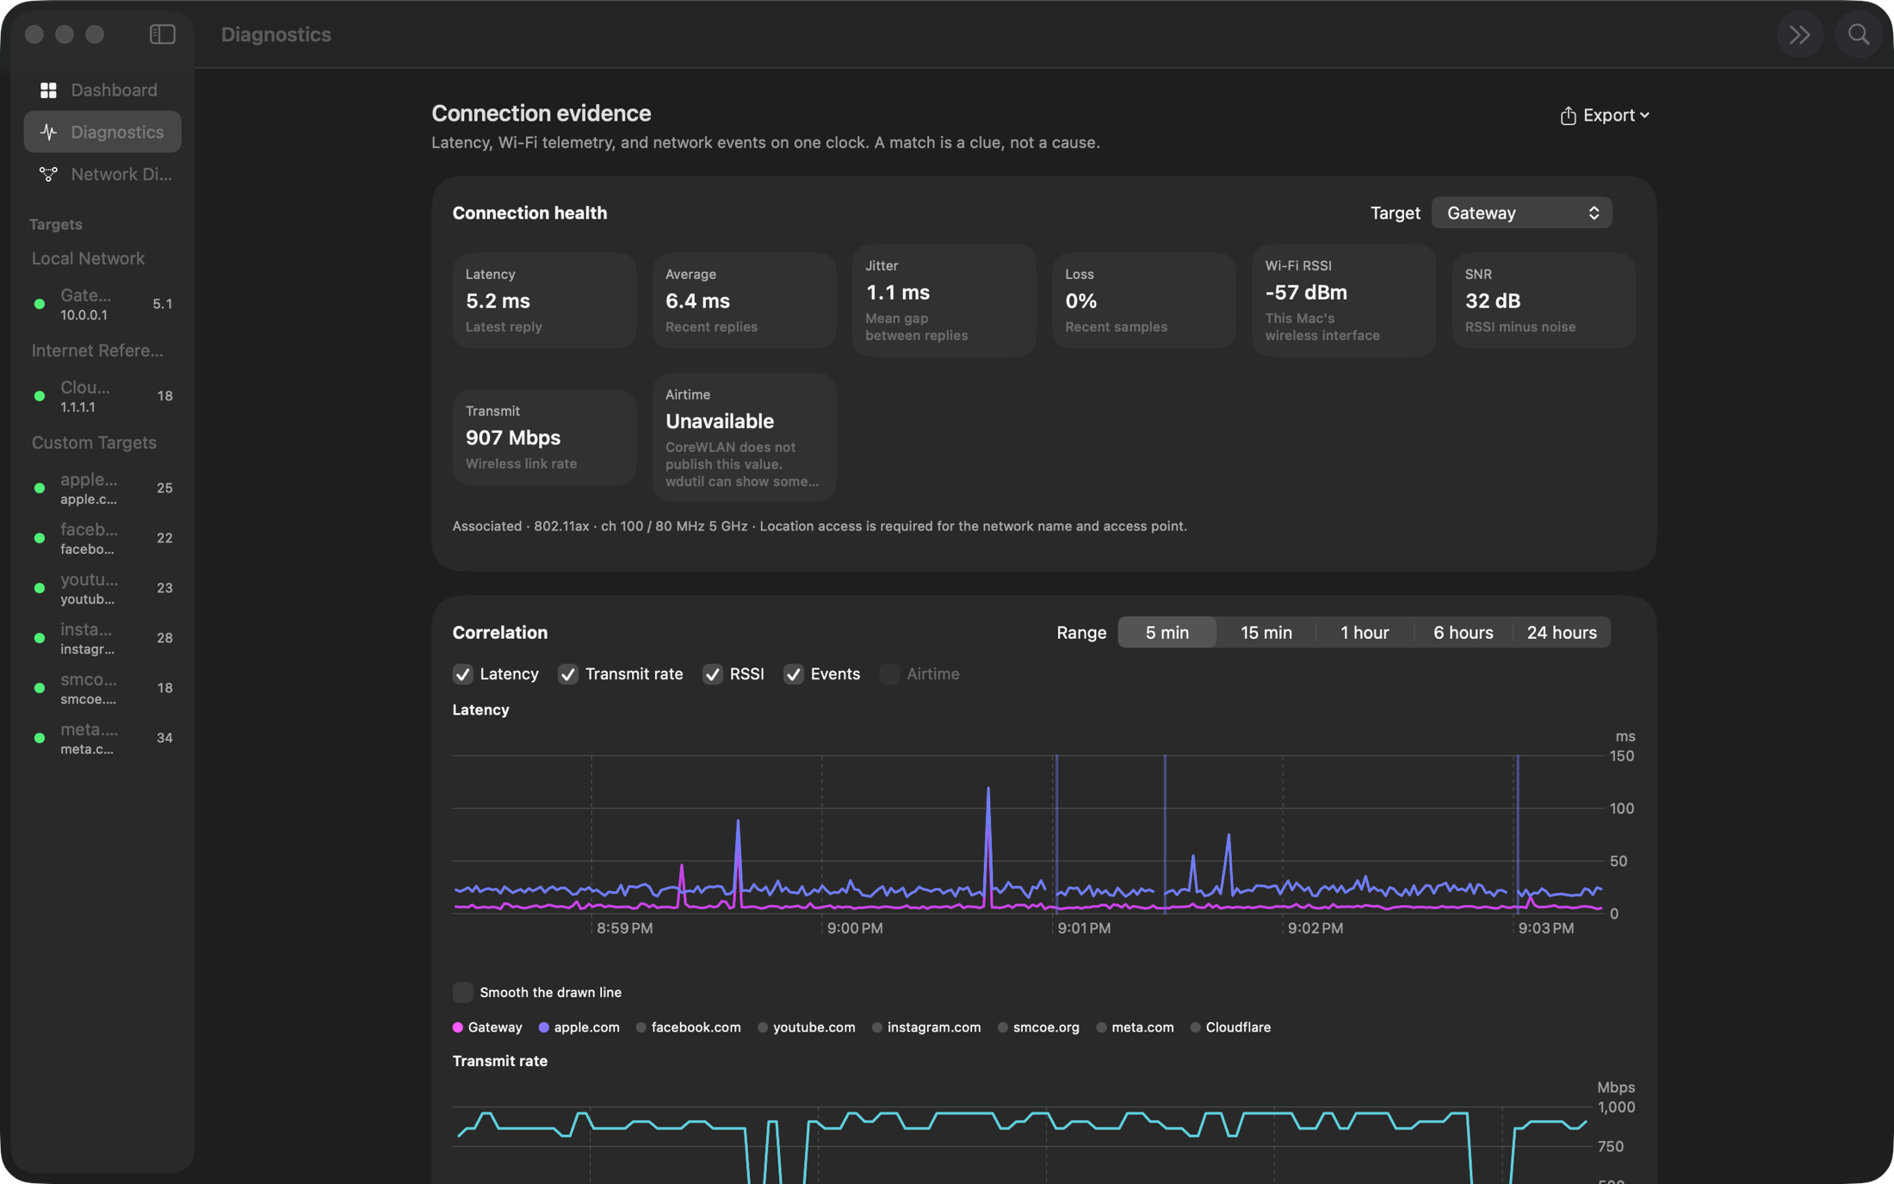Image resolution: width=1894 pixels, height=1184 pixels.
Task: Select the meta.com target in sidebar
Action: click(x=102, y=738)
